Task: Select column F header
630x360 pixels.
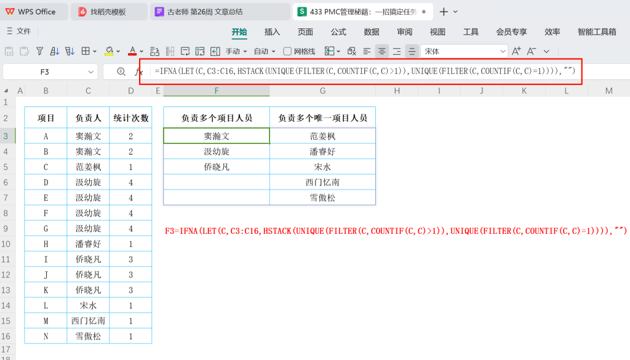Action: click(217, 91)
